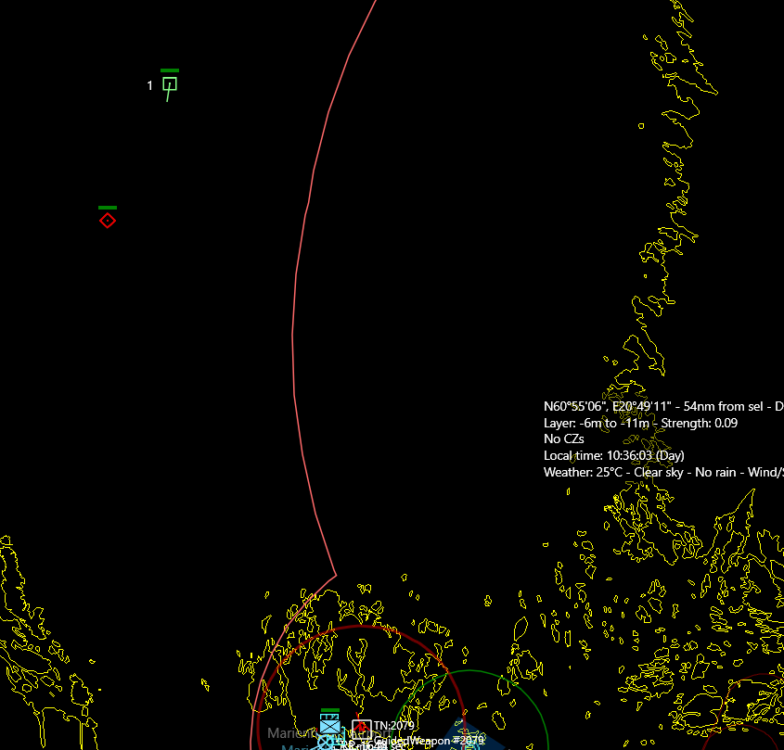This screenshot has height=750, width=784.
Task: Click the 'Local time: 10:36:03 (Day)' line
Action: pos(613,456)
